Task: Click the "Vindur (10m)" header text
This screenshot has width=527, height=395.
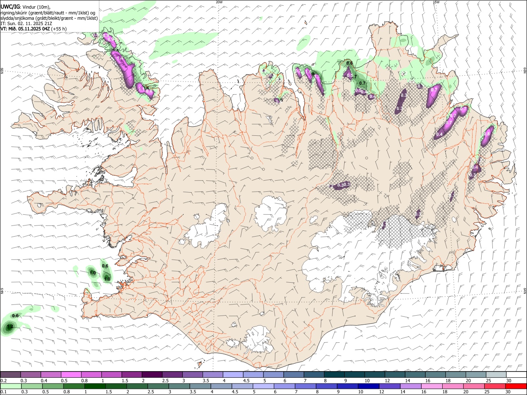Action: 36,7
